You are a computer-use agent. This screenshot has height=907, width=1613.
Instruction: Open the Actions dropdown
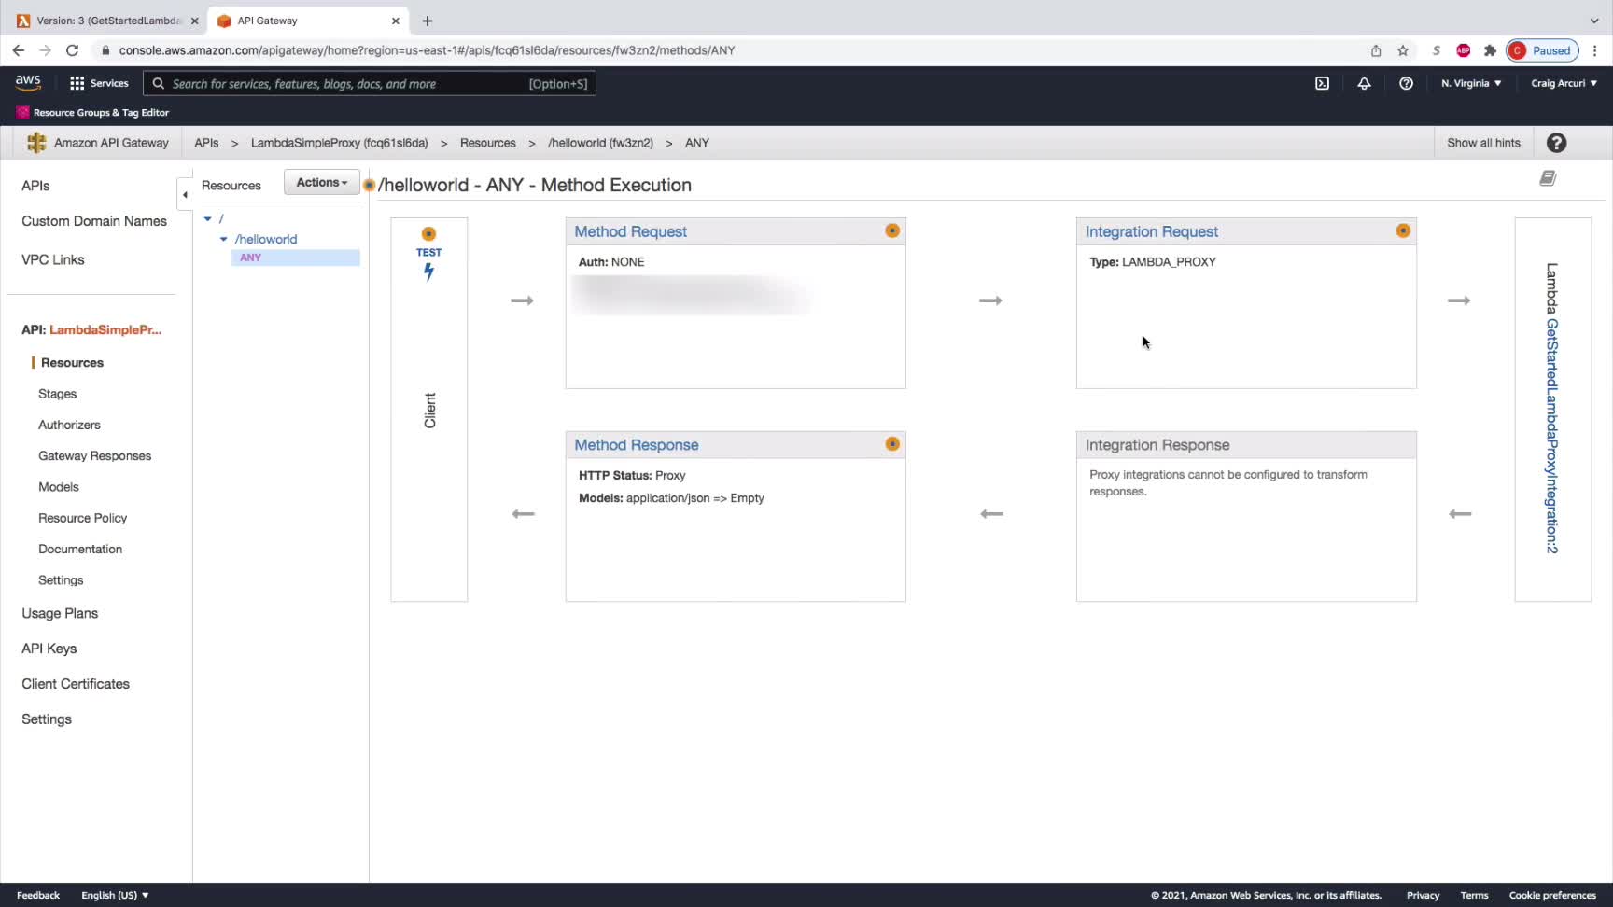click(x=321, y=182)
